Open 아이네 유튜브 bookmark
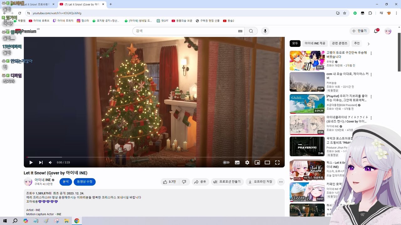 click(x=39, y=21)
